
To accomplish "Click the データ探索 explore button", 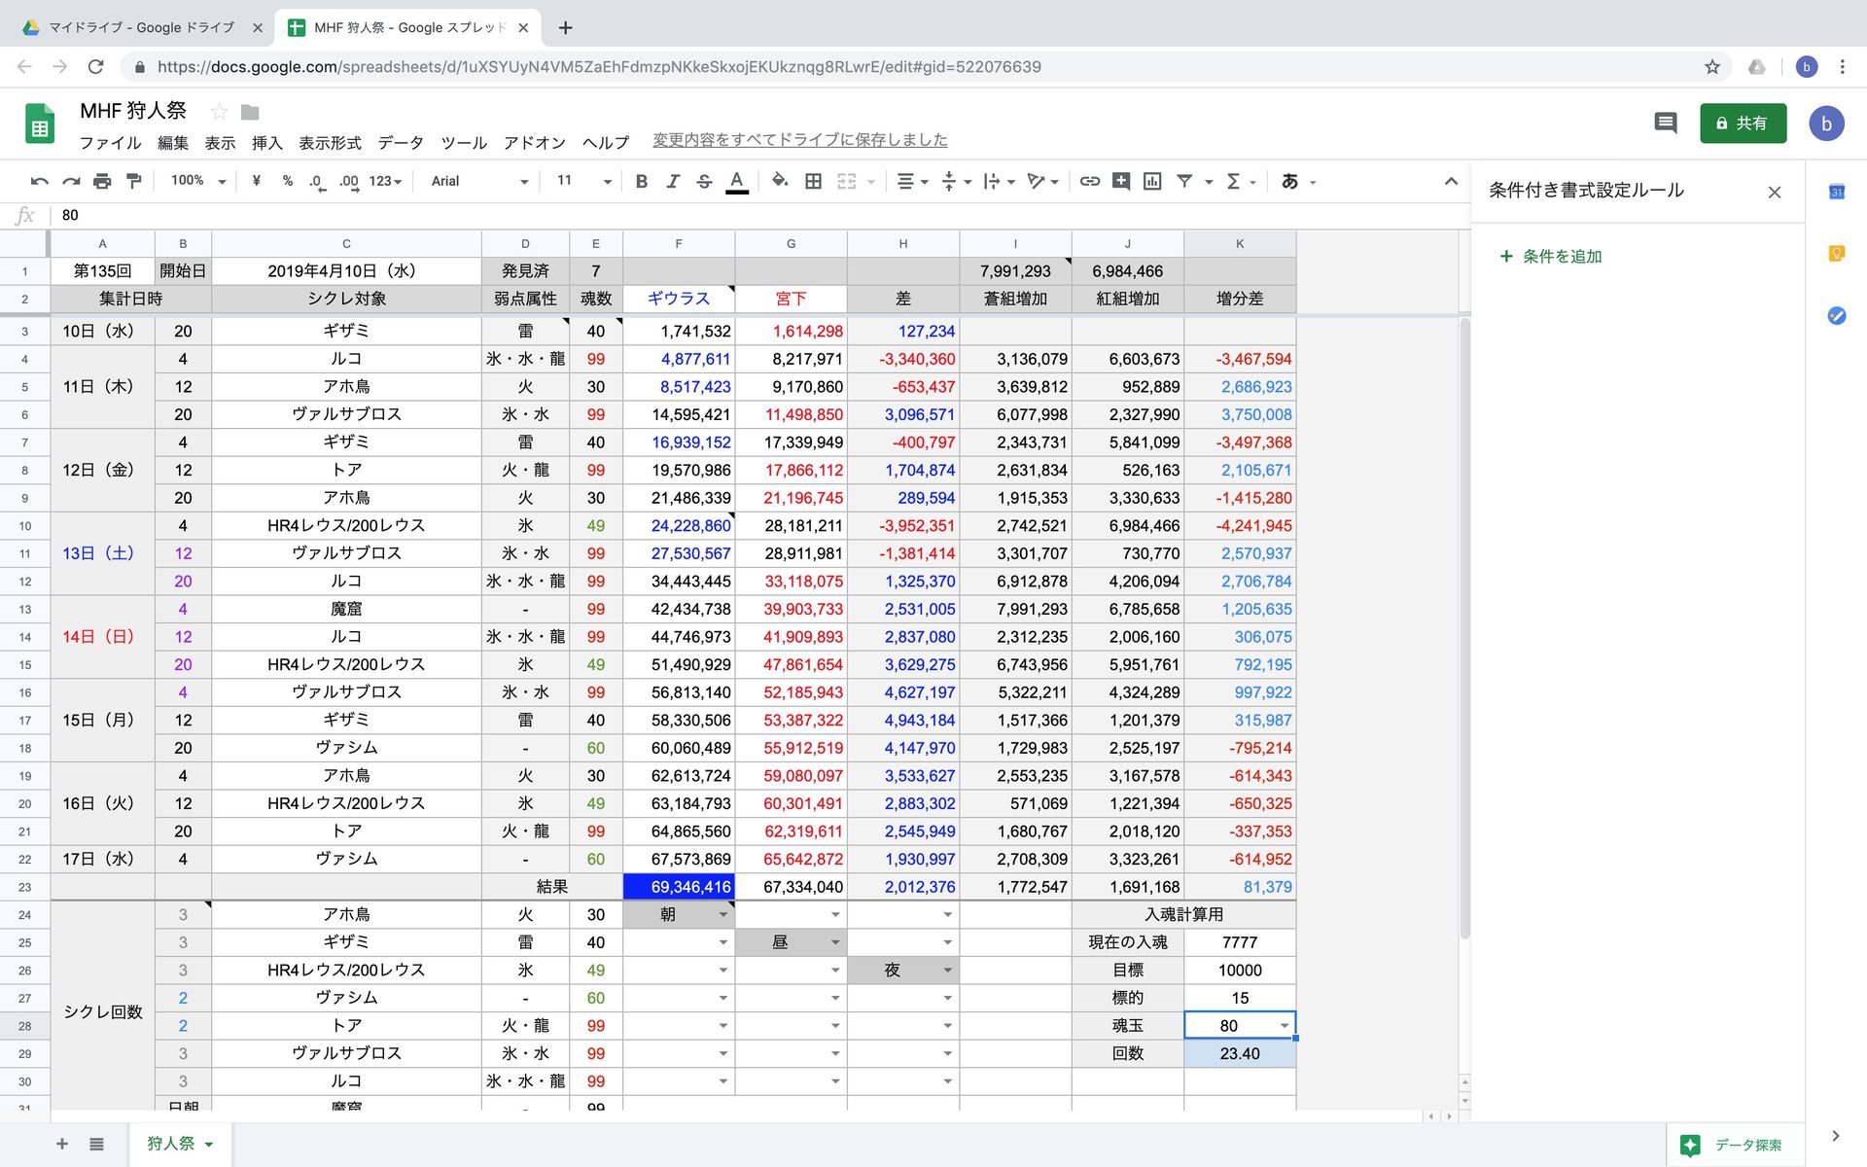I will 1737,1146.
